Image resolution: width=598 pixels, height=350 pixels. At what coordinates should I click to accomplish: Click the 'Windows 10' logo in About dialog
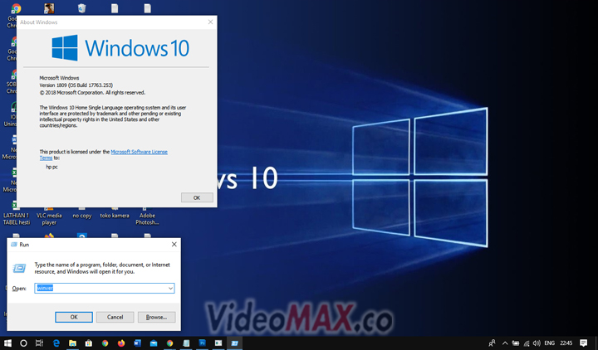[120, 48]
